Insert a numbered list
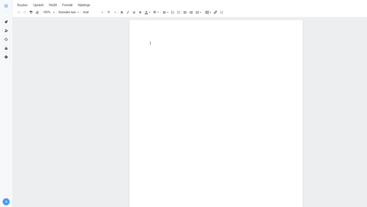Image resolution: width=367 pixels, height=207 pixels. click(x=173, y=12)
